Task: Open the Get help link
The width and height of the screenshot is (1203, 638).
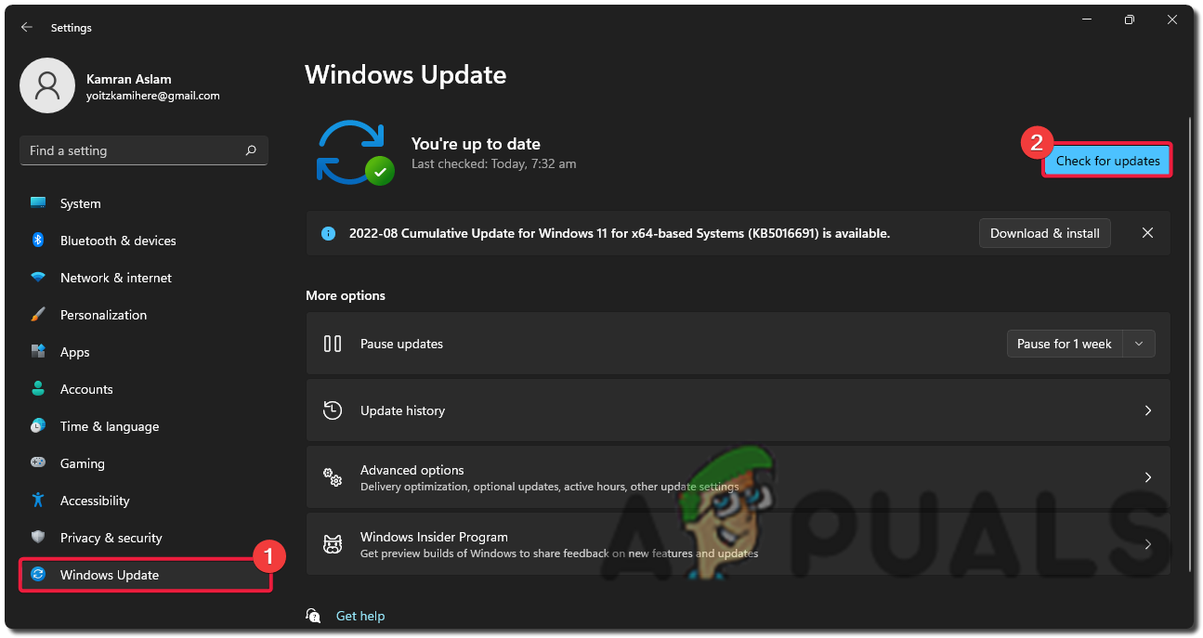Action: (x=360, y=616)
